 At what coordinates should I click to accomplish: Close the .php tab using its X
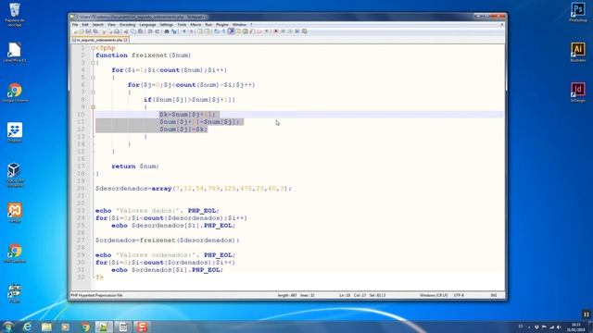coord(126,40)
